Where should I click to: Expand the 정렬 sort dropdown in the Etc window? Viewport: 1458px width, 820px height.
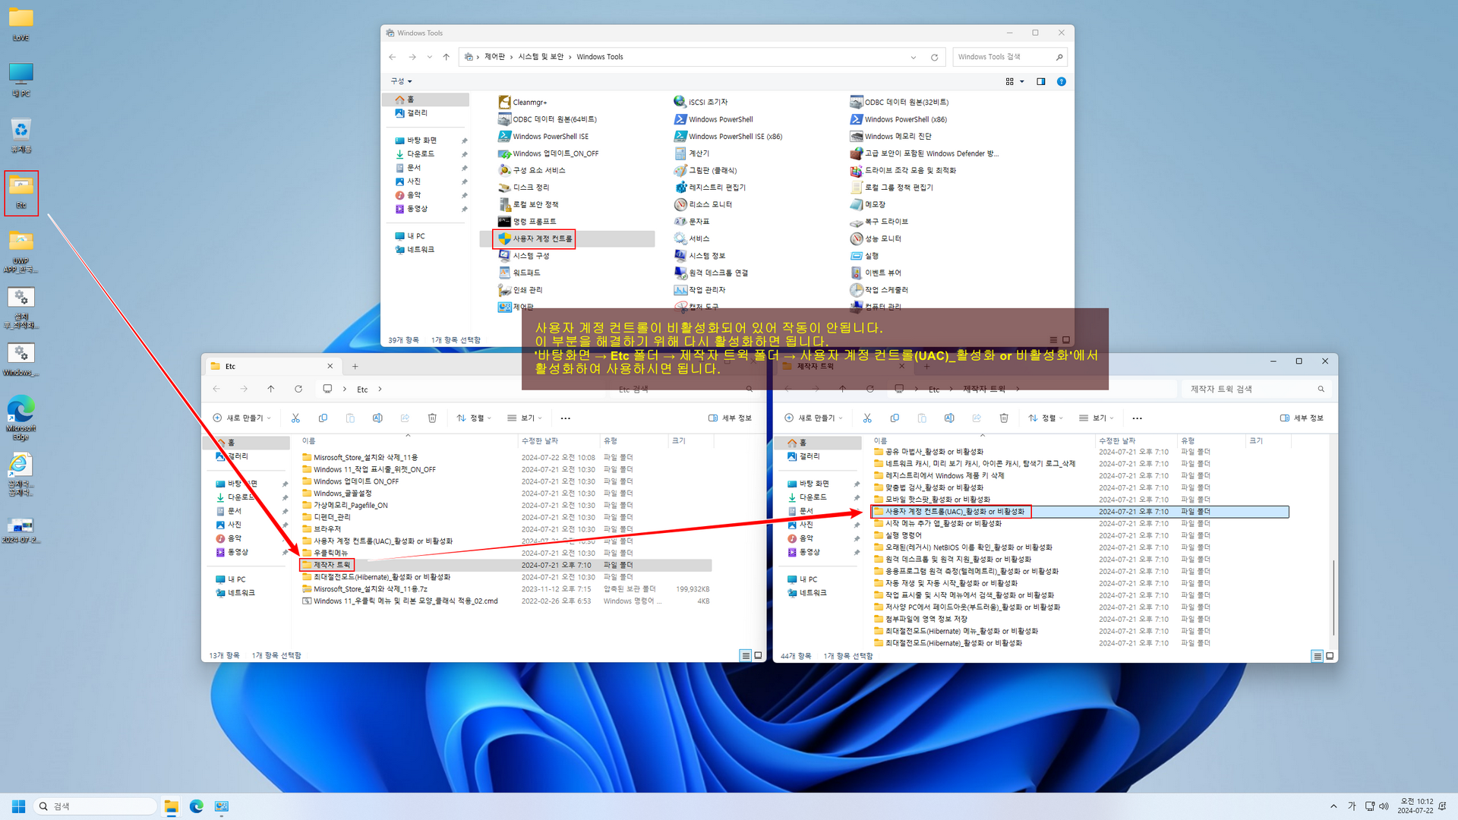pos(474,418)
